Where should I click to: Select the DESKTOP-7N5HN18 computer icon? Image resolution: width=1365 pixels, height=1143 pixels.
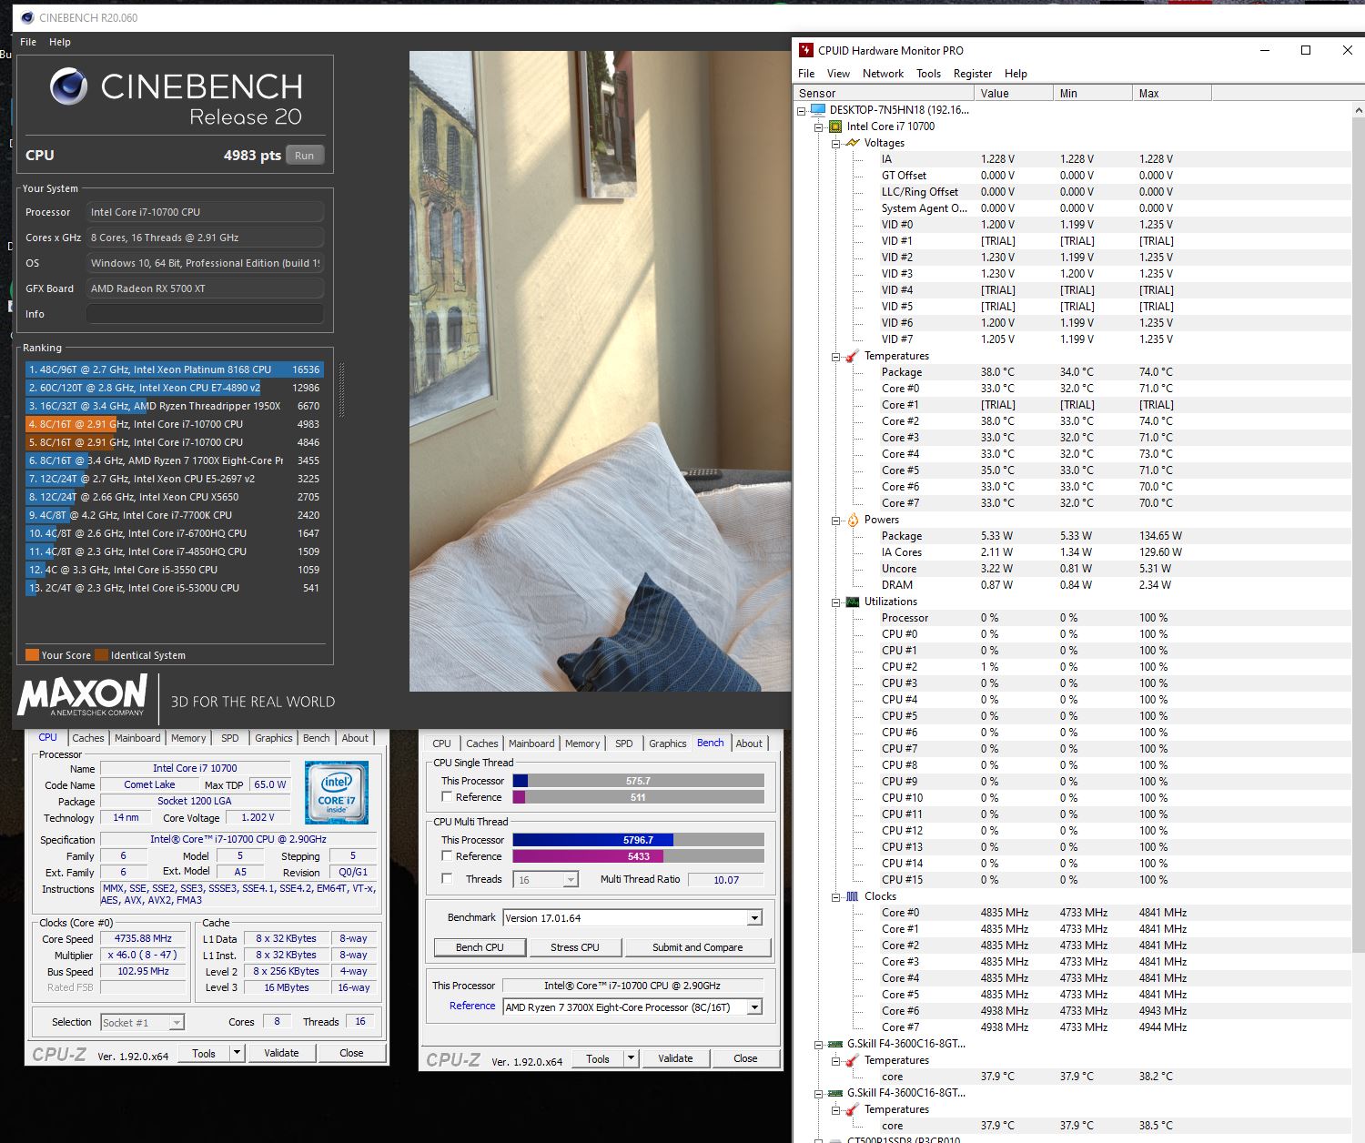coord(817,110)
